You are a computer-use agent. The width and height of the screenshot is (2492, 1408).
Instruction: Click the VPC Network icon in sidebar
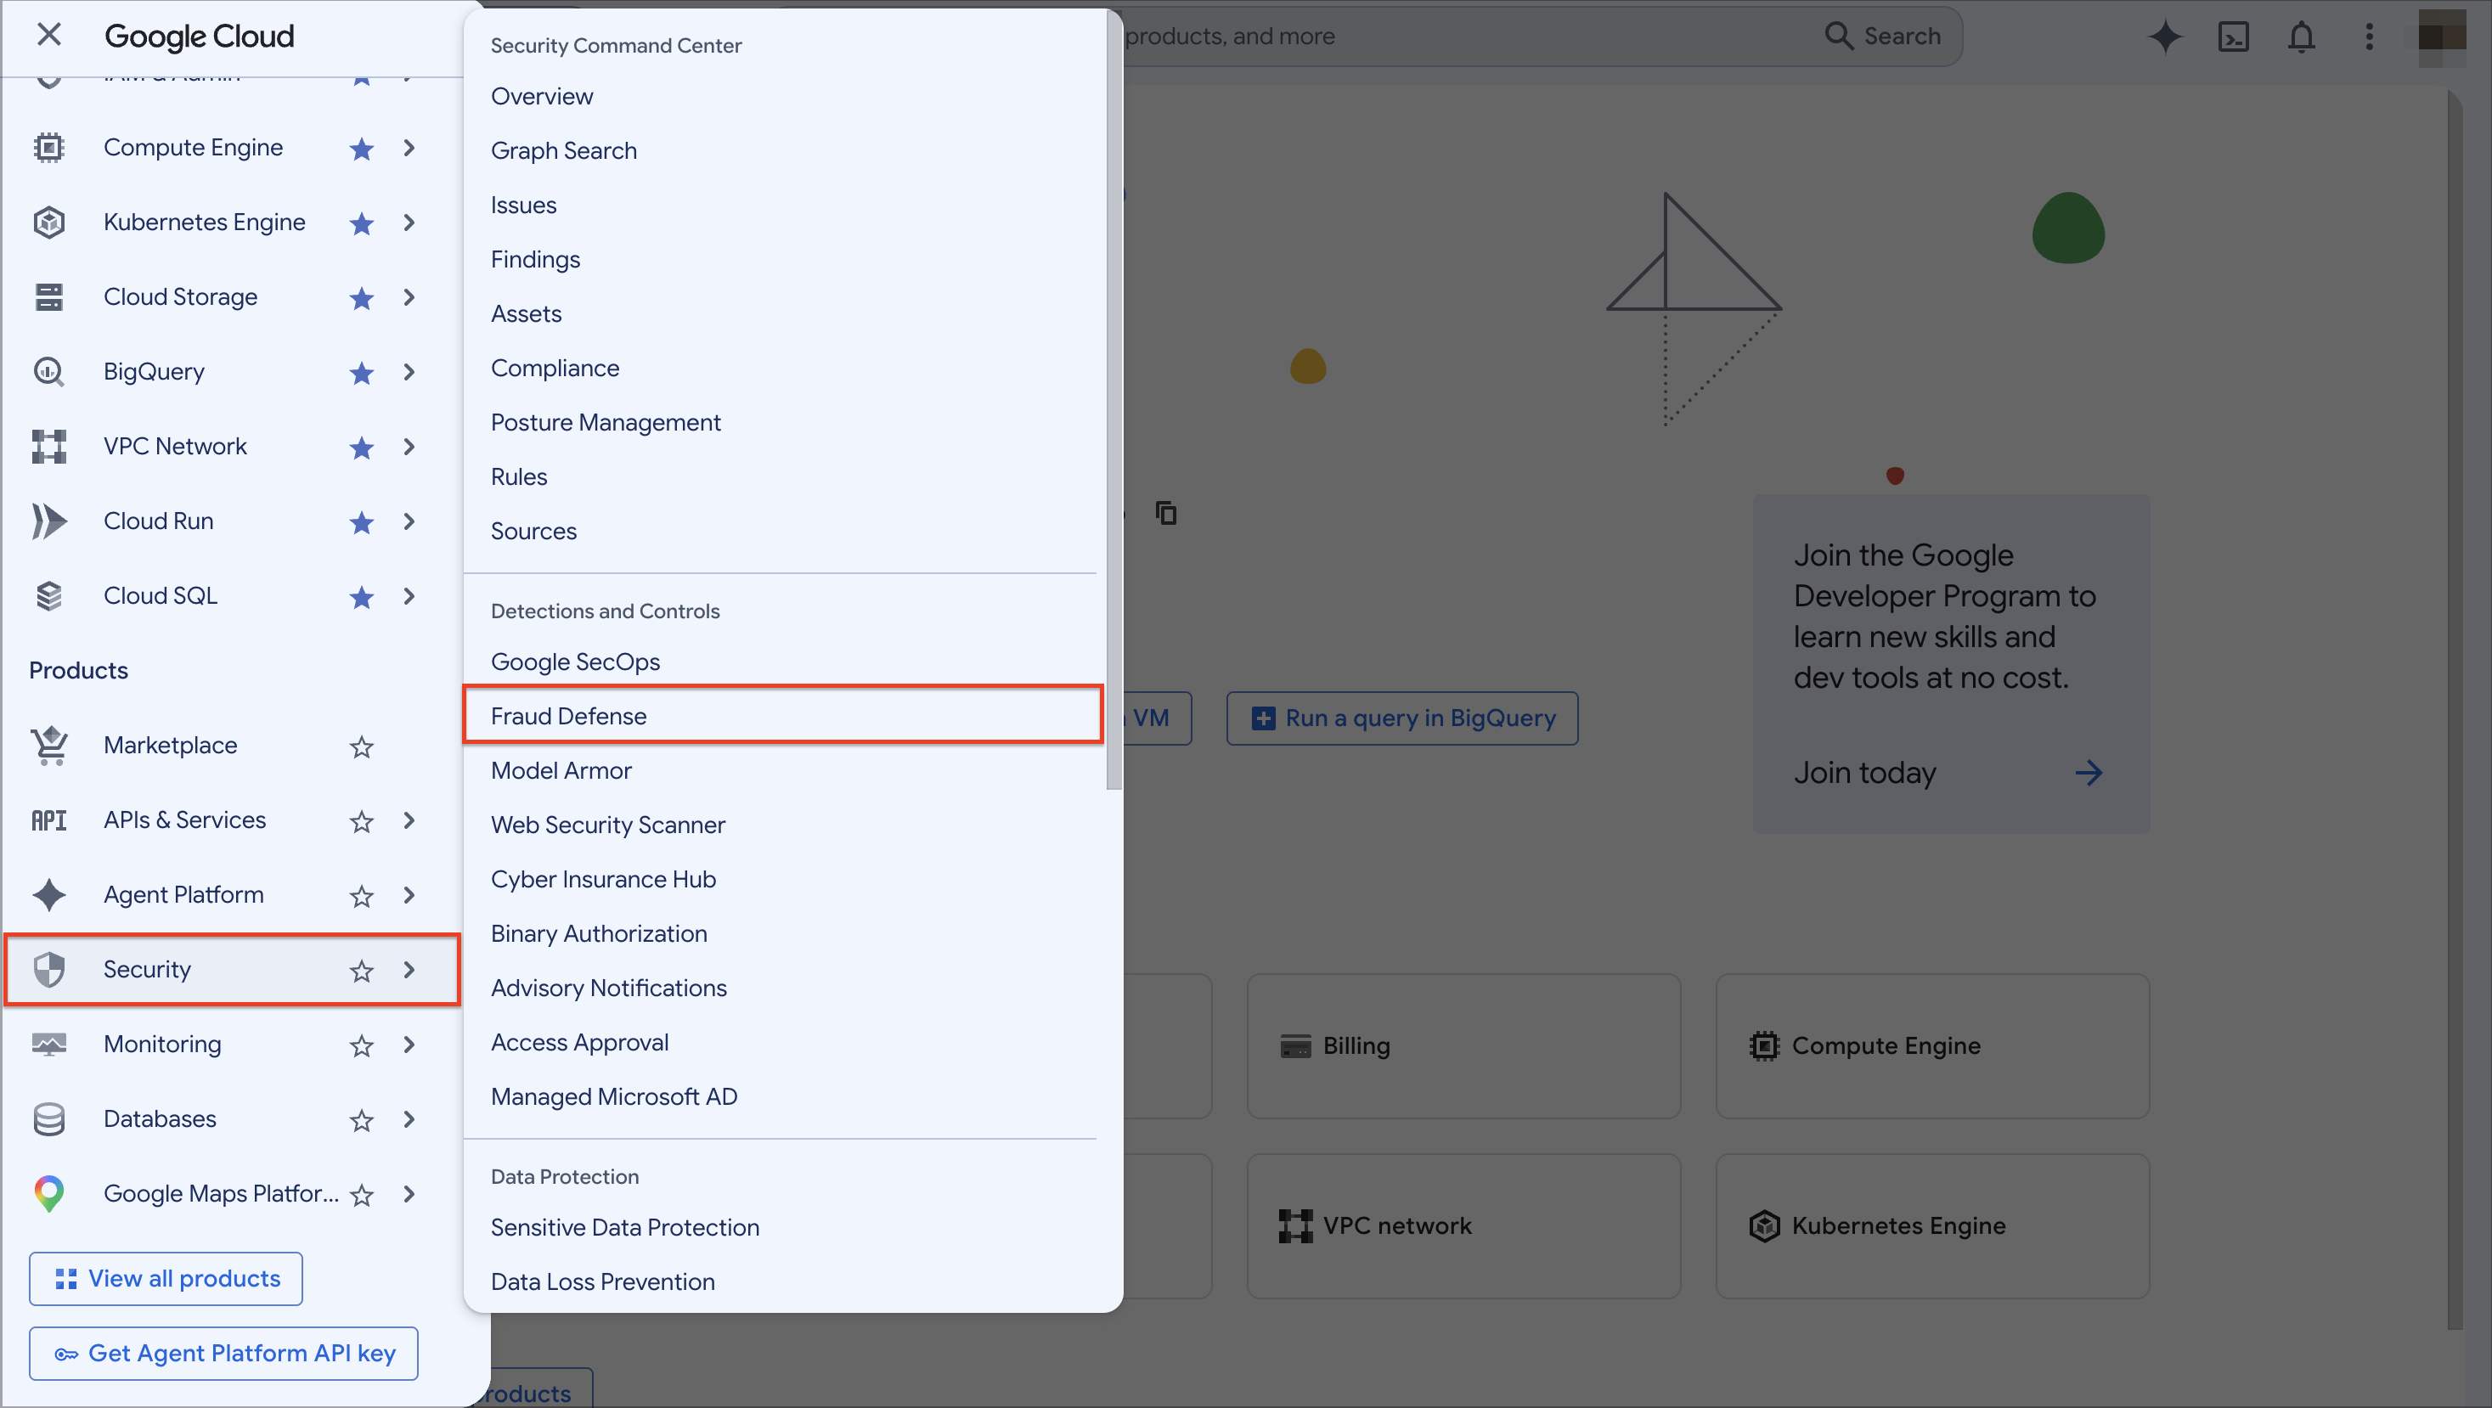tap(48, 446)
